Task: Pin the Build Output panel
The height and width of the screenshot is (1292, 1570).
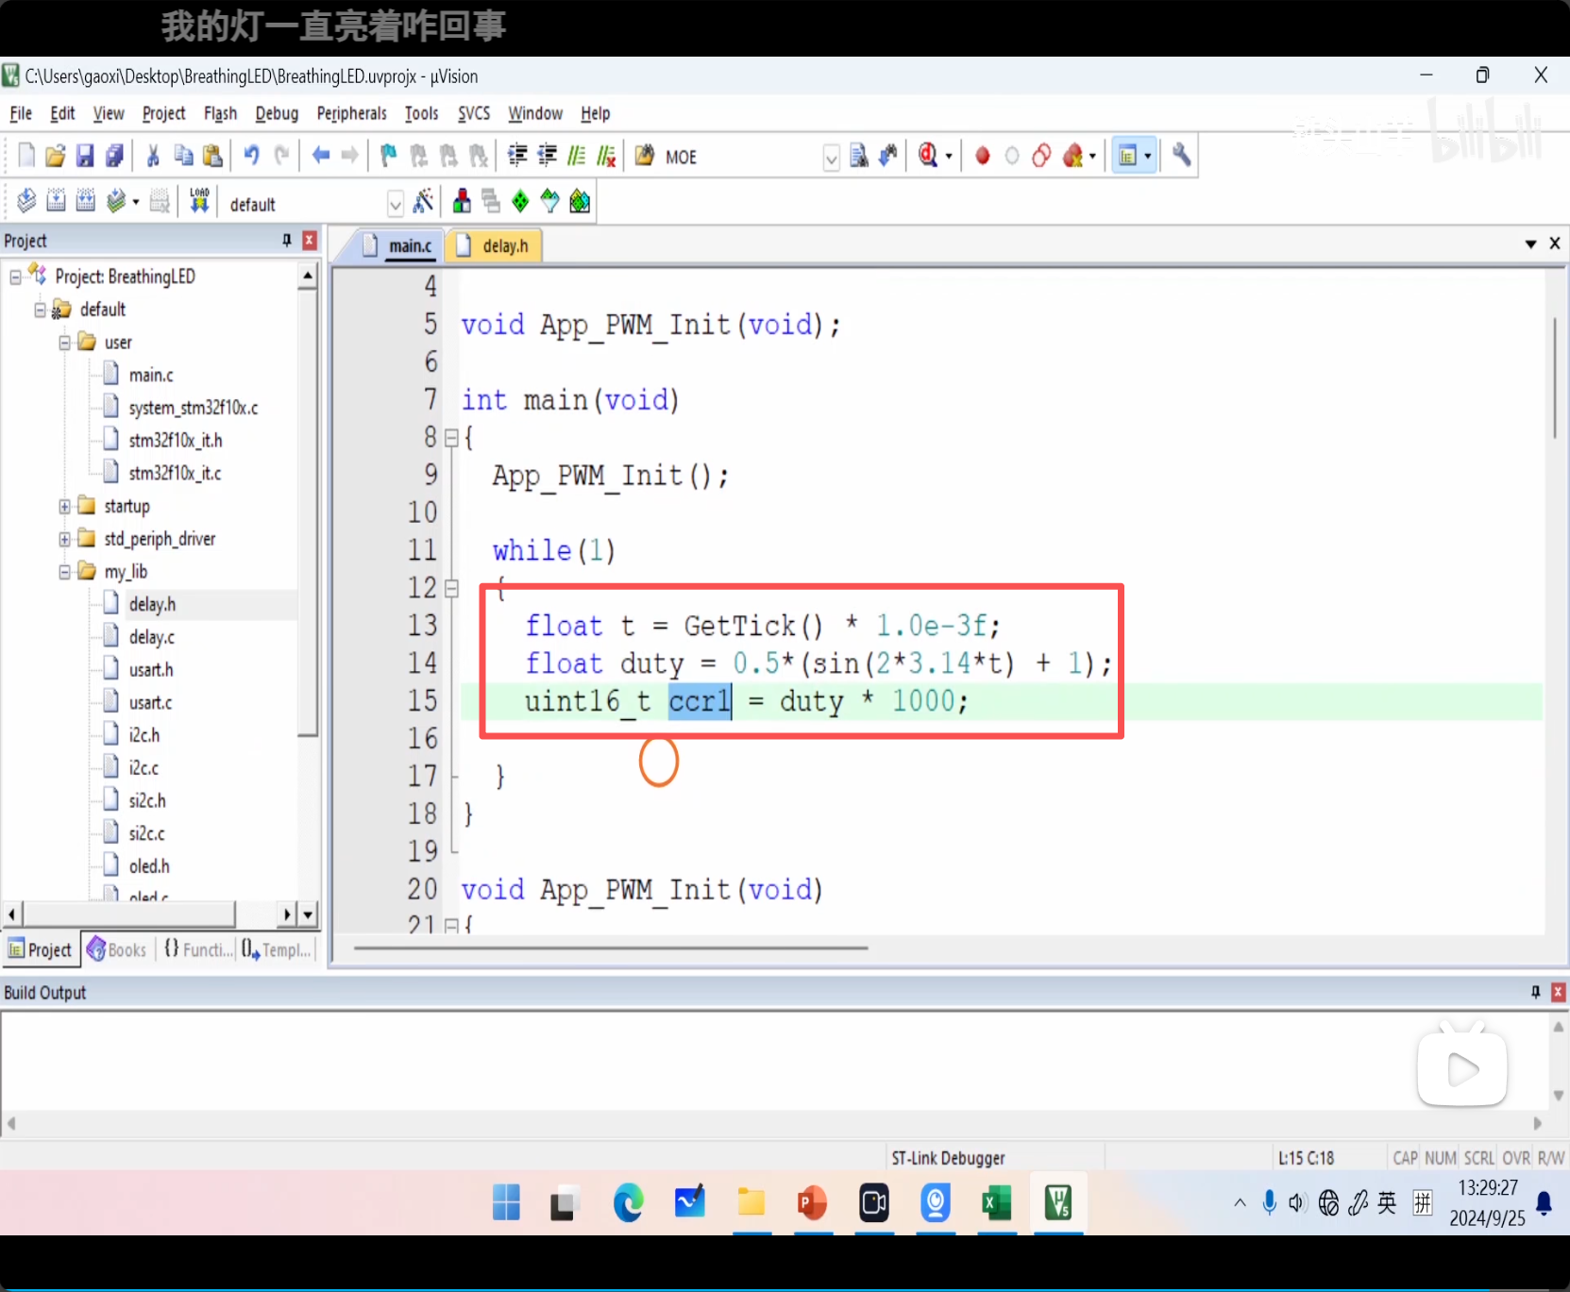Action: [1535, 992]
